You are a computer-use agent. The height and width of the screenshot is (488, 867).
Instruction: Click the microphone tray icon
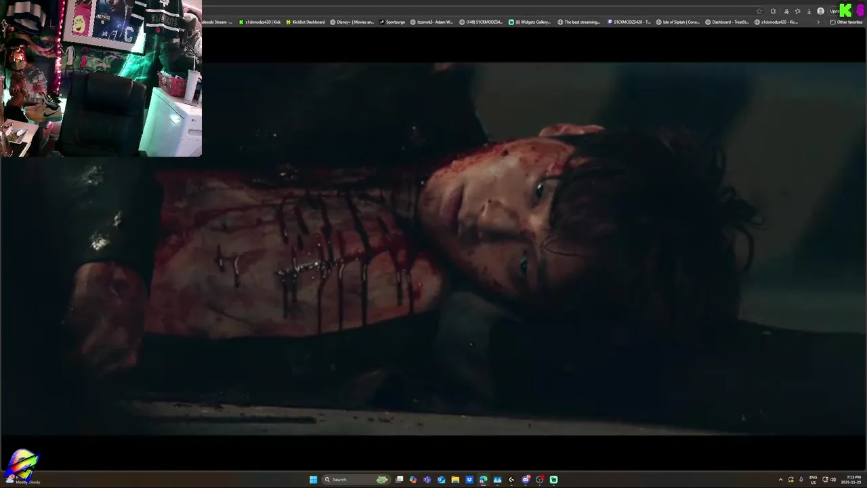[x=801, y=479]
